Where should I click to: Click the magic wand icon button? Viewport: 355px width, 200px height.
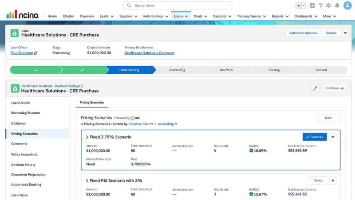(x=316, y=88)
